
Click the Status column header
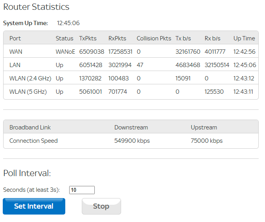(64, 38)
